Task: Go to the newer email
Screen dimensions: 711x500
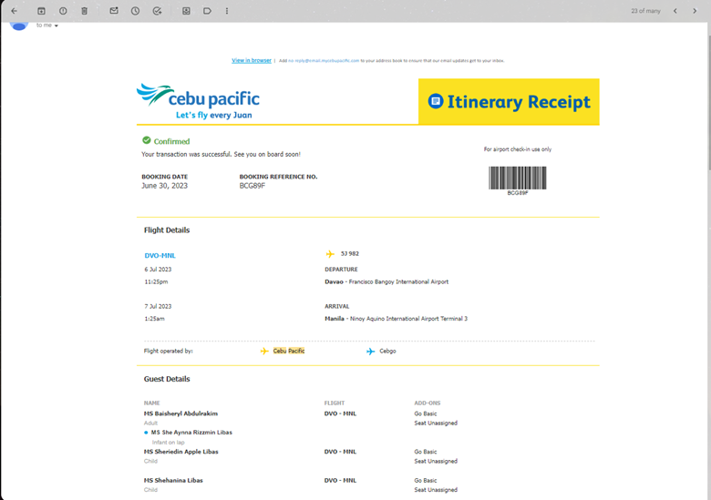Action: click(675, 11)
